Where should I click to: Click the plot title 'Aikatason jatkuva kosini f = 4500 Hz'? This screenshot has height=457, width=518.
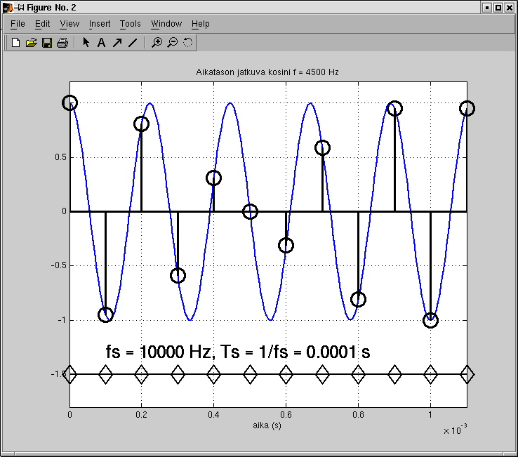[267, 72]
